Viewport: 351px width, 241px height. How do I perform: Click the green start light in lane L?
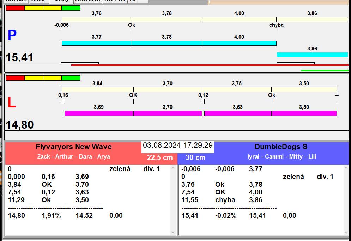point(71,78)
